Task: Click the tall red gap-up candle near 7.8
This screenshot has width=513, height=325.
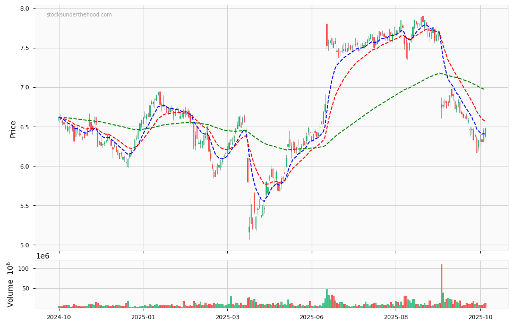Action: click(x=327, y=35)
